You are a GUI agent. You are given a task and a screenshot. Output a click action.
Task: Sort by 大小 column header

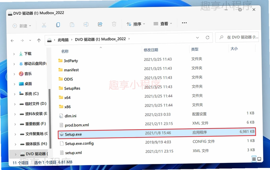click(x=234, y=48)
